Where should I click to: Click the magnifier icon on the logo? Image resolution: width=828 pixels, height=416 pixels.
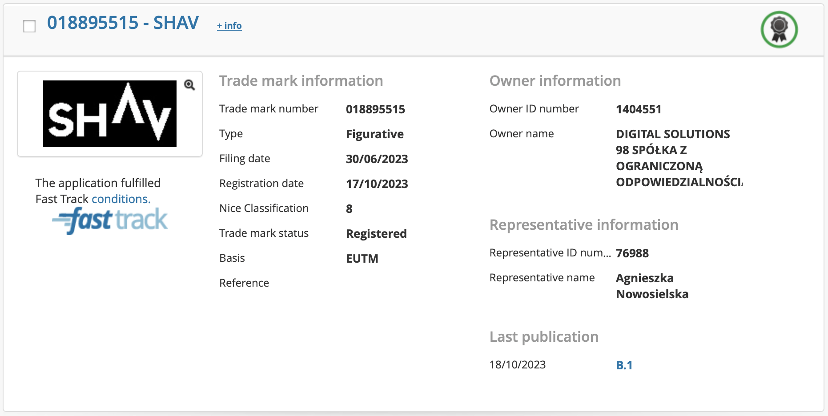pyautogui.click(x=189, y=85)
